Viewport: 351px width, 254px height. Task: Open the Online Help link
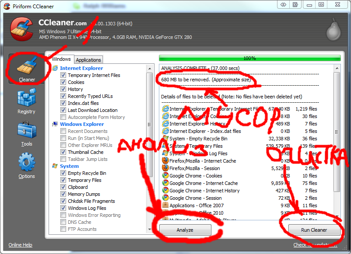(21, 245)
